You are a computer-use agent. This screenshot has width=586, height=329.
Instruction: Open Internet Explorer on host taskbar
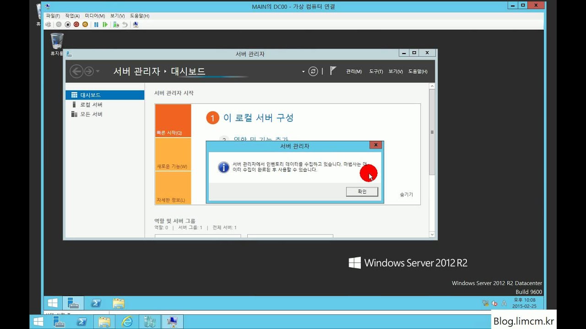[127, 322]
